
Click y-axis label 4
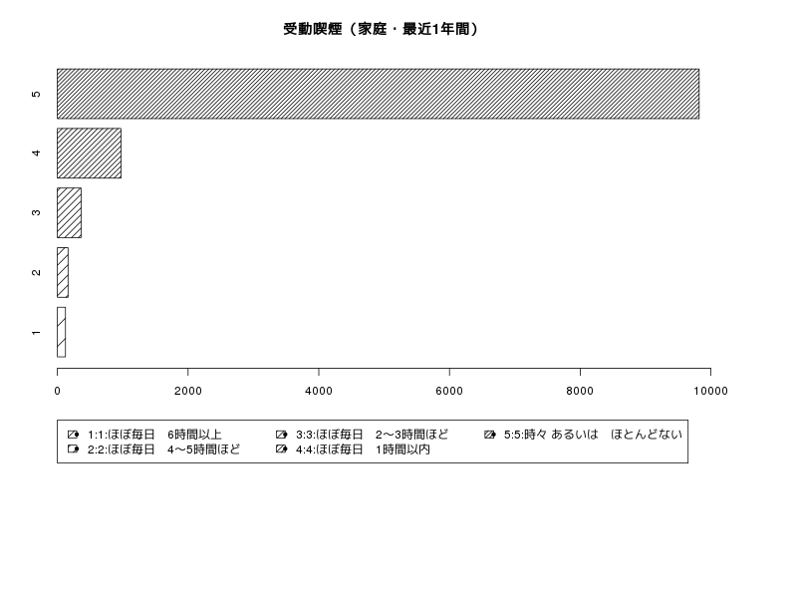pos(36,153)
